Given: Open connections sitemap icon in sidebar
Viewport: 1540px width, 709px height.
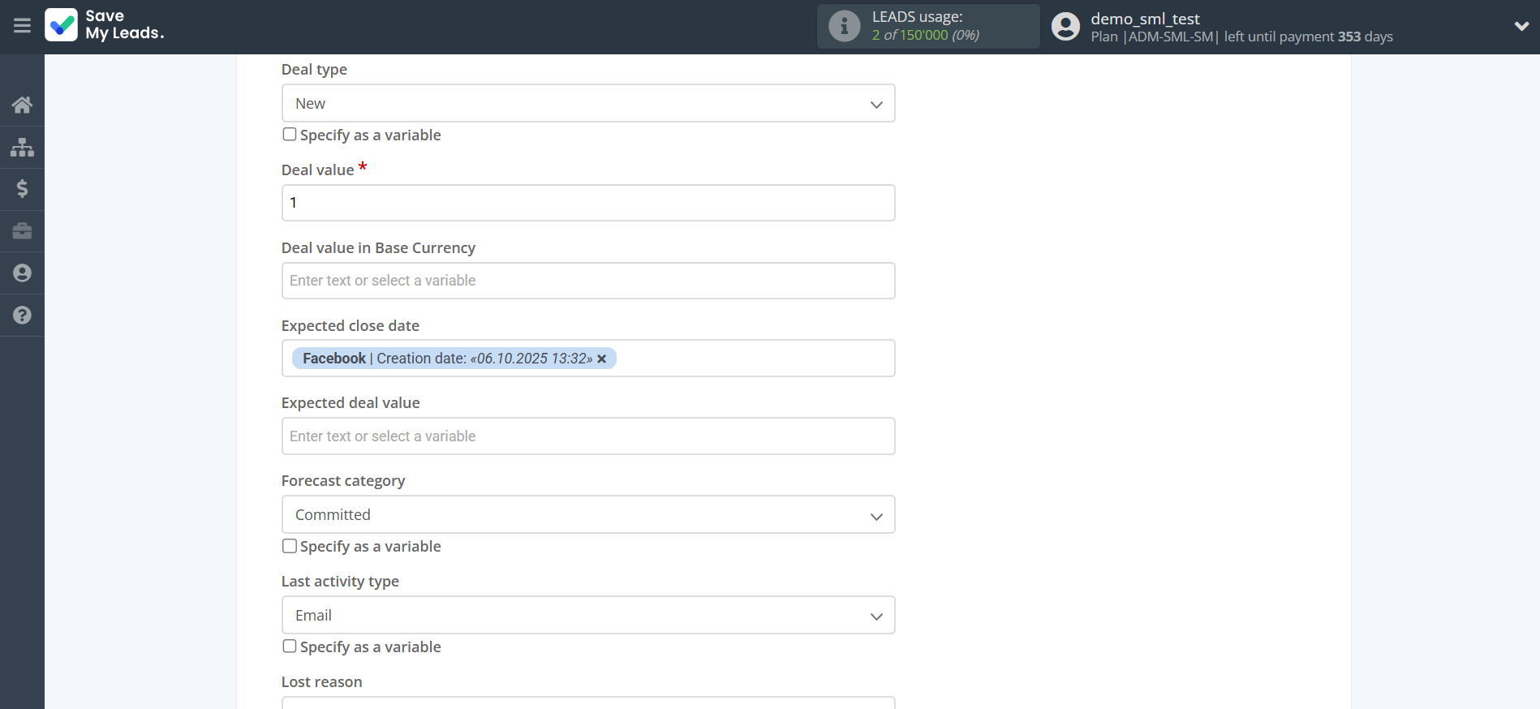Looking at the screenshot, I should (x=22, y=147).
